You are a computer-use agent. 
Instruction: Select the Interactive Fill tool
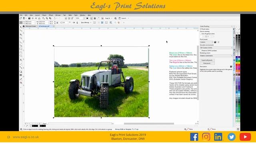[21, 83]
